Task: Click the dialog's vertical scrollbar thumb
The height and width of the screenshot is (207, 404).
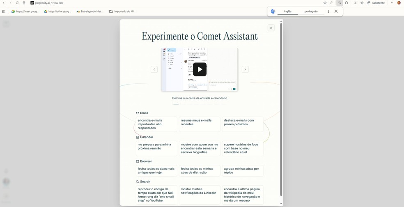Action: pyautogui.click(x=281, y=110)
